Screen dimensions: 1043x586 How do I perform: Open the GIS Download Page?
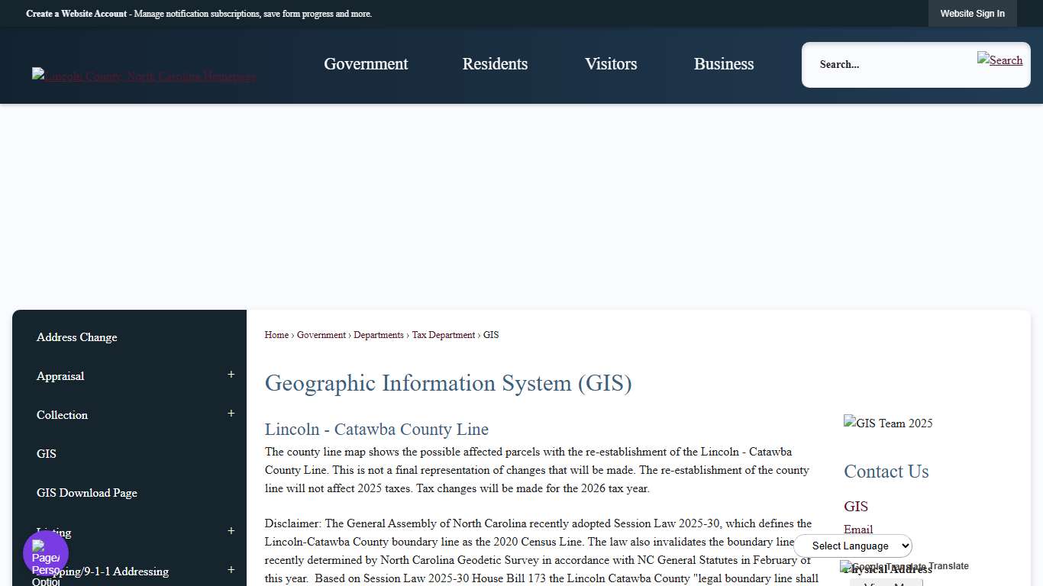[87, 492]
